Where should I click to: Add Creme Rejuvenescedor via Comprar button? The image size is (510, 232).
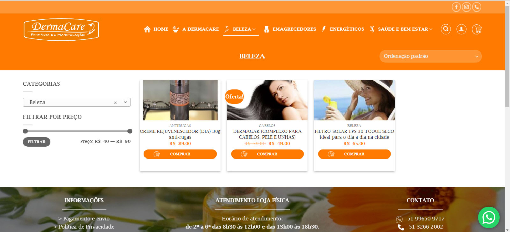[x=180, y=154]
